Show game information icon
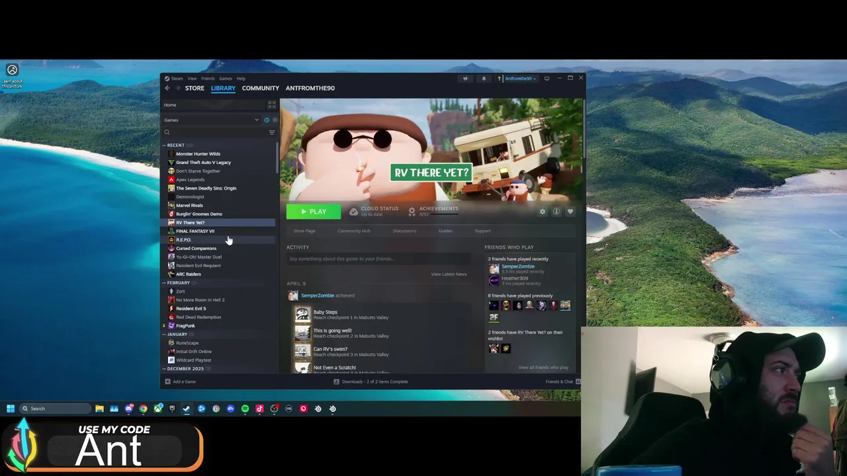 557,212
